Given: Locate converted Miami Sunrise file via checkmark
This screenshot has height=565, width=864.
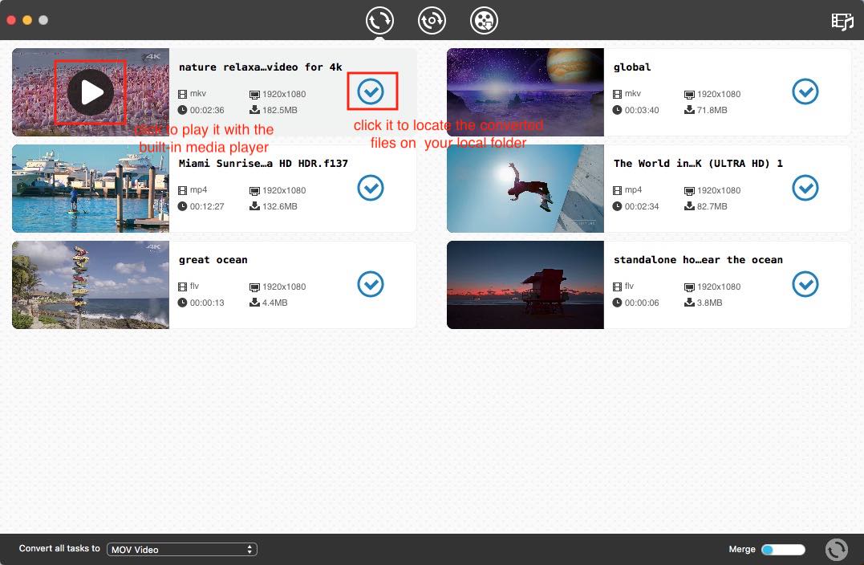Looking at the screenshot, I should (371, 189).
